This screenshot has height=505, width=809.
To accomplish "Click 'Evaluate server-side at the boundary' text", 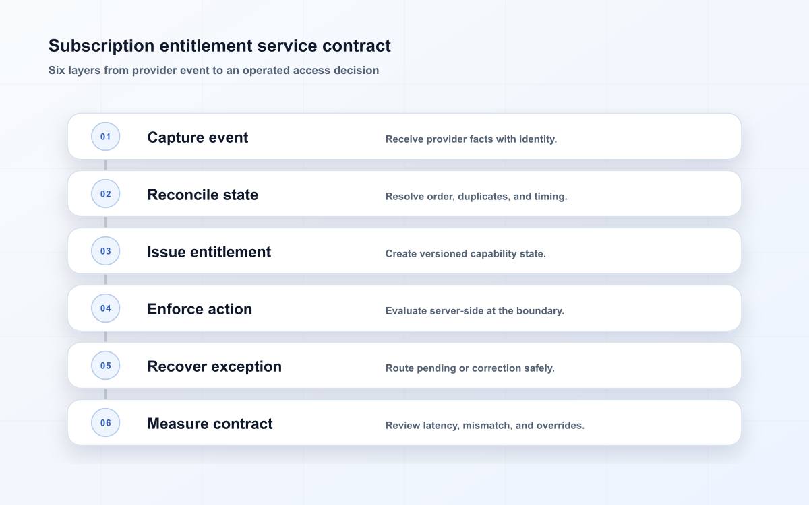I will tap(475, 311).
